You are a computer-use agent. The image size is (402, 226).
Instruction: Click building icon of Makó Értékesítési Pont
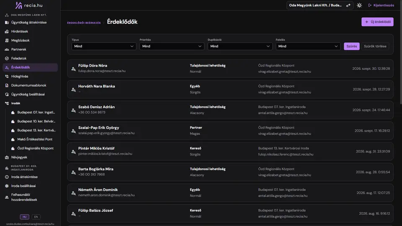[x=13, y=139]
